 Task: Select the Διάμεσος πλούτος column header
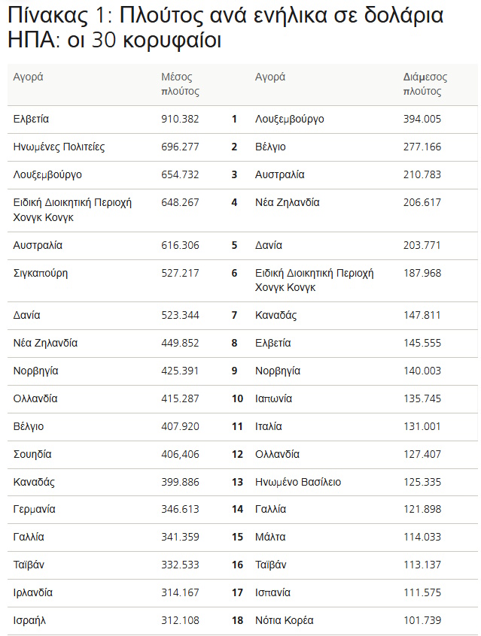425,84
